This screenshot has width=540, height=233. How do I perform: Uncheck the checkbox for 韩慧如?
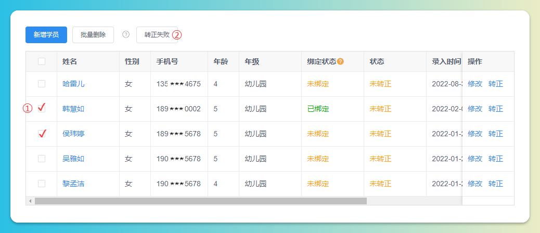[41, 109]
